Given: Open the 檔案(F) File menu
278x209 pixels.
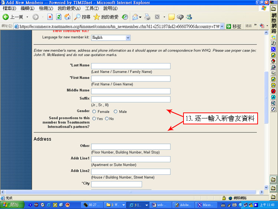Looking at the screenshot, I should (9, 8).
